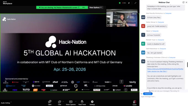The image size is (188, 106).
Task: Click the '5TH GLOBAL AI HACKATHON' heading
Action: pyautogui.click(x=70, y=53)
